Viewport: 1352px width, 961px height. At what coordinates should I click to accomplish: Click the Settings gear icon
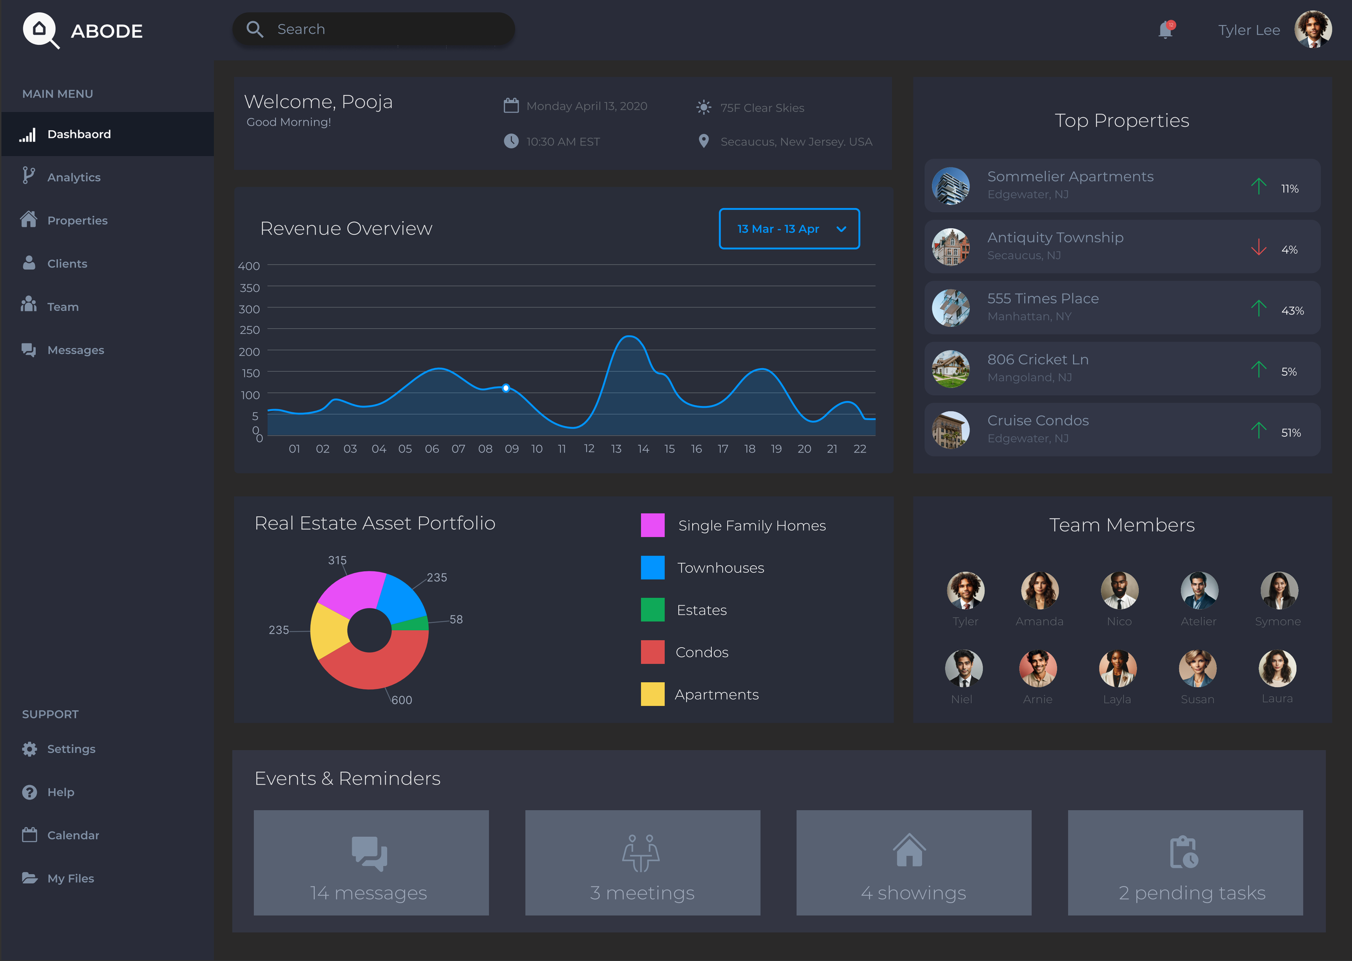30,749
